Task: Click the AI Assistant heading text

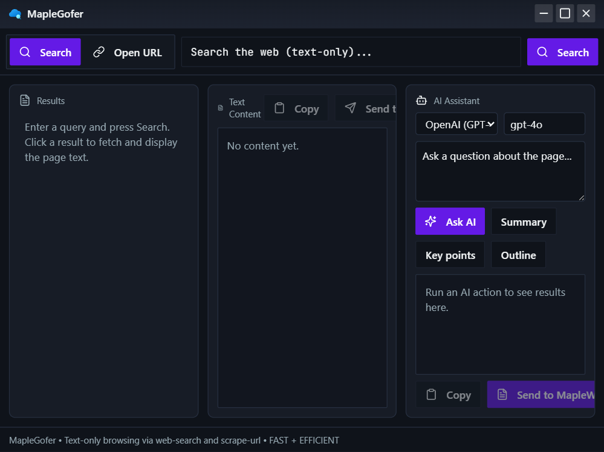Action: point(456,100)
